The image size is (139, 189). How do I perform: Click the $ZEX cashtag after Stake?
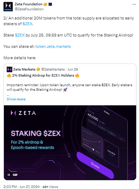coord(20,35)
